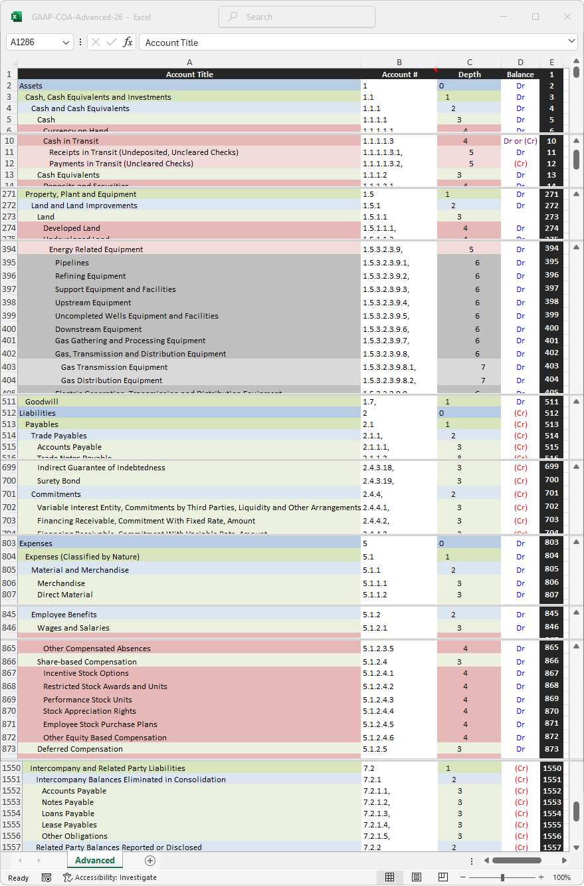Switch to Page Layout view
The image size is (584, 886).
(417, 877)
